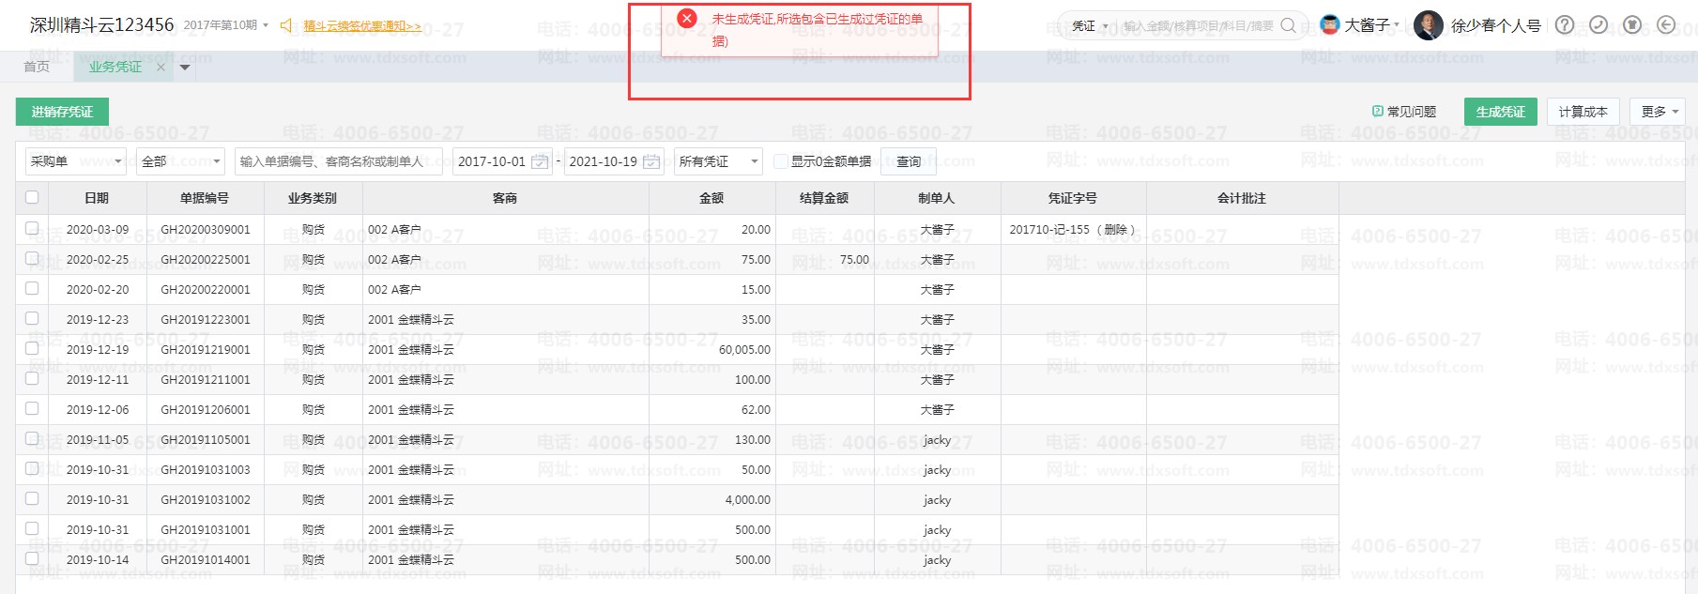The height and width of the screenshot is (594, 1698).
Task: Open the skin theme shirt icon
Action: pyautogui.click(x=1632, y=25)
